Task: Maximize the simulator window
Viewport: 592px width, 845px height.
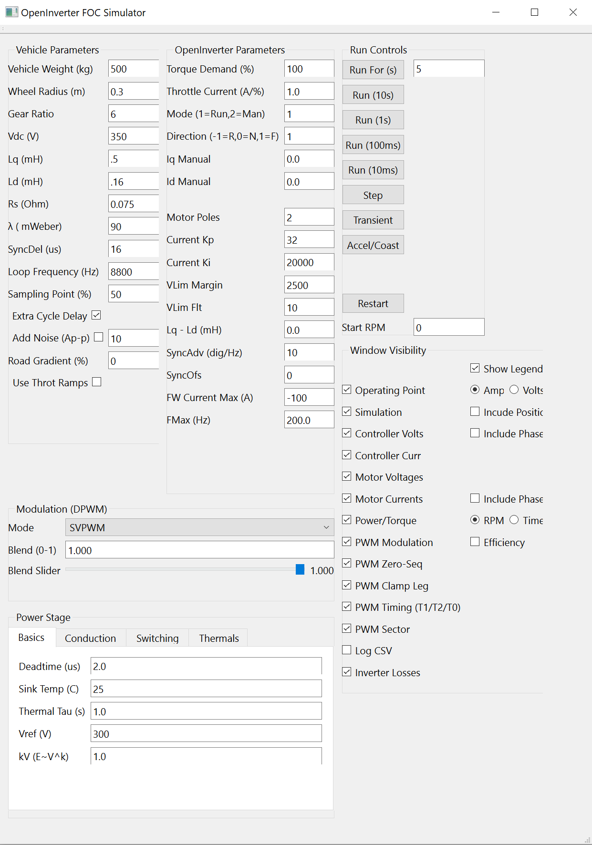Action: (x=534, y=12)
